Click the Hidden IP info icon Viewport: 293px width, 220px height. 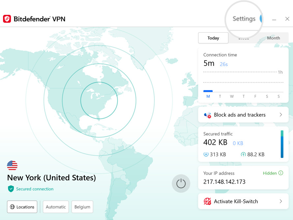[x=281, y=173]
